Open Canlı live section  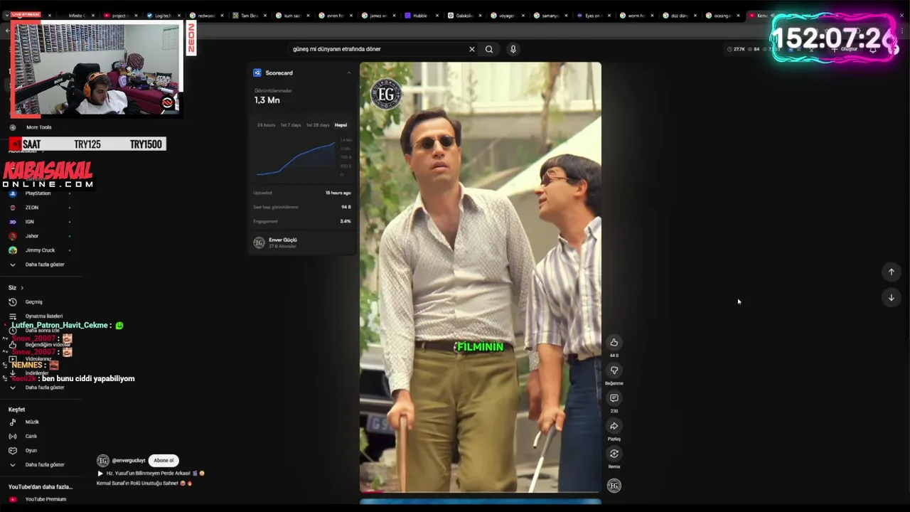click(x=31, y=436)
